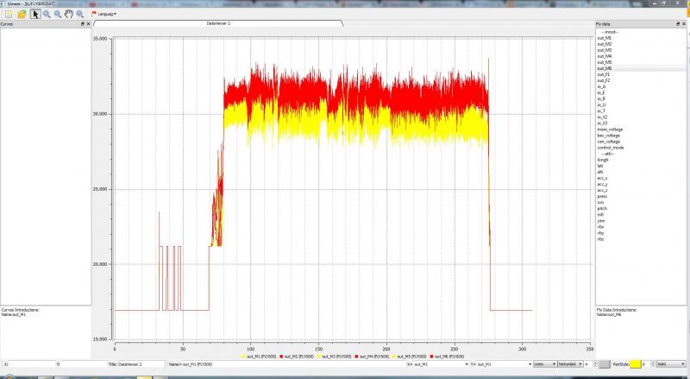Click out_M4 legend entry below chart
Viewport: 690px width, 379px height.
(x=372, y=357)
